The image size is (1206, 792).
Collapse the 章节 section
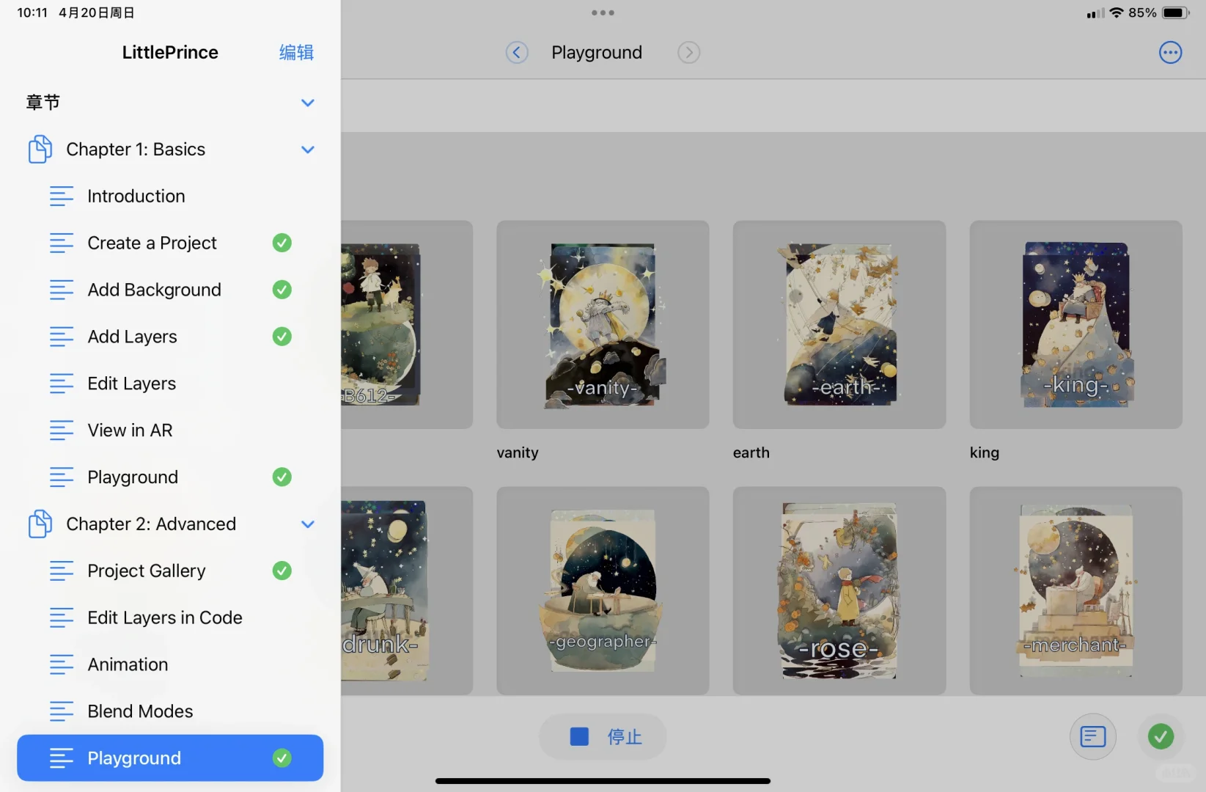pyautogui.click(x=308, y=103)
